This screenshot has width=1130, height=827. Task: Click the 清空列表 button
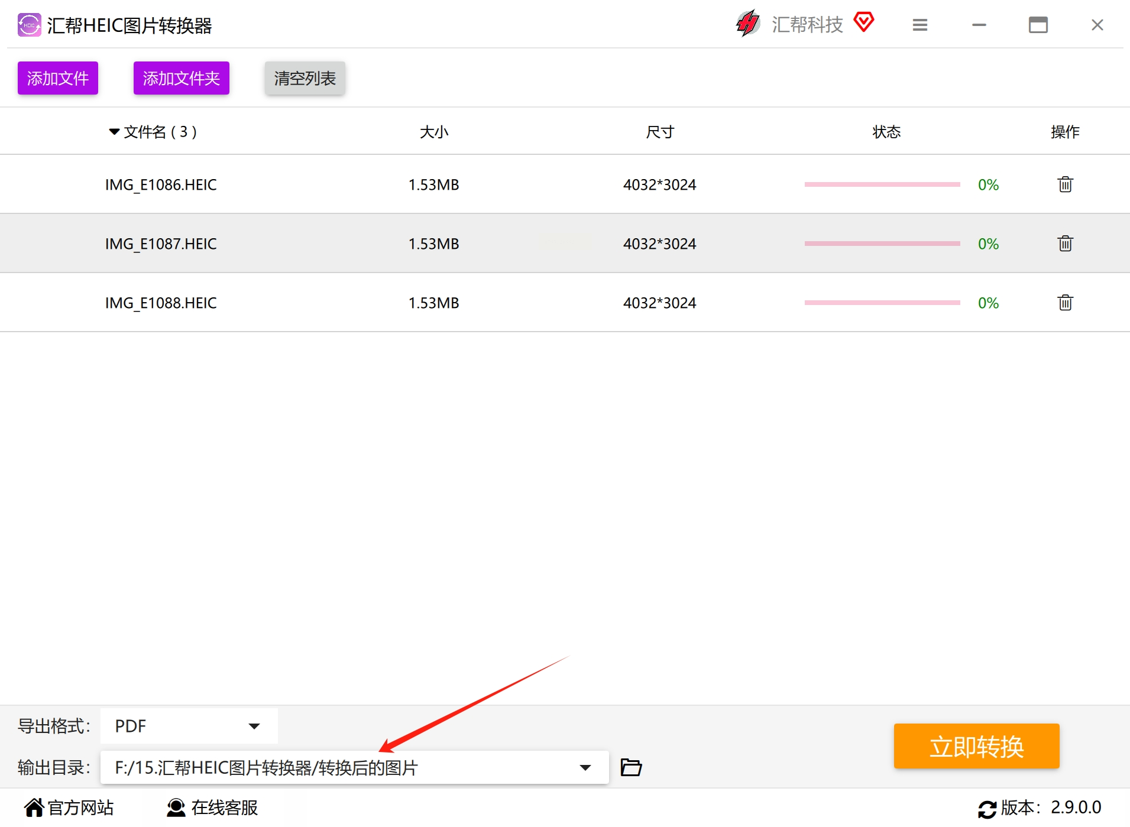(305, 78)
